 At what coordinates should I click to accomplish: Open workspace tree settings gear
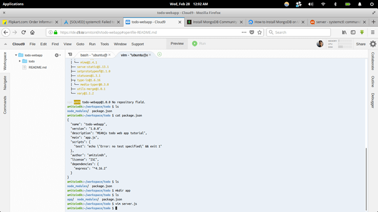coord(57,55)
